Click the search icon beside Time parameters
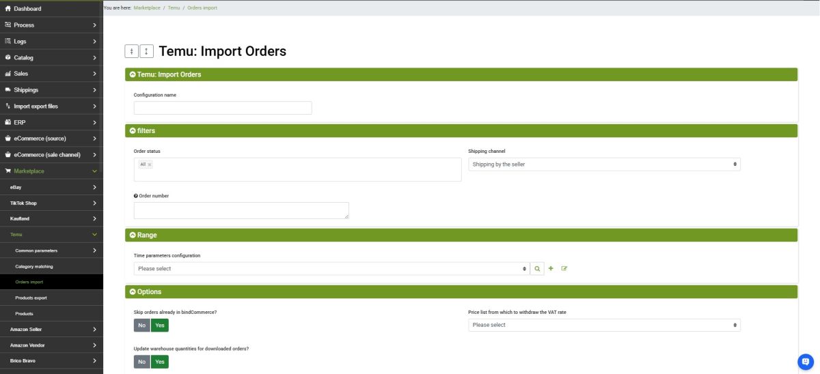This screenshot has height=374, width=820. point(537,269)
